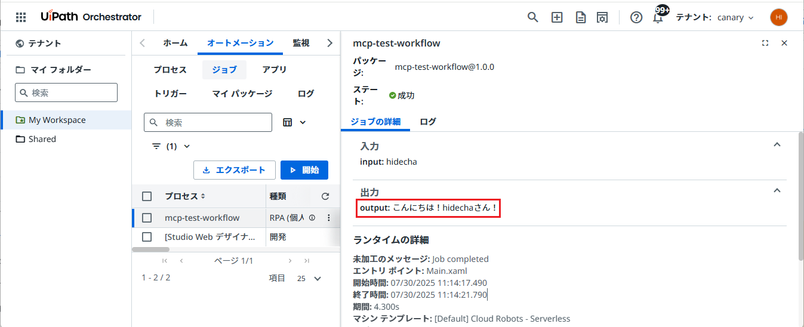Check the Studio Web デザイナー row checkbox
The image size is (804, 327).
point(147,237)
